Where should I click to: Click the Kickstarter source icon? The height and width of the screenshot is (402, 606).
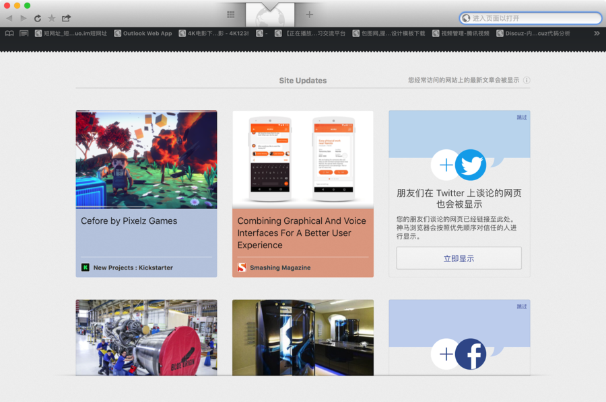pos(86,268)
